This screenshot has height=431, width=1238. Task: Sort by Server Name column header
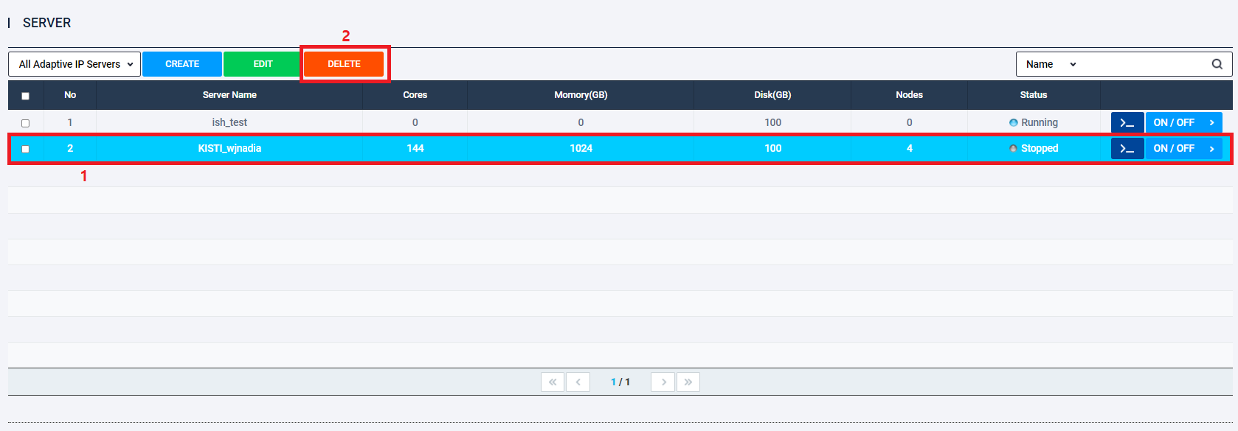point(229,95)
